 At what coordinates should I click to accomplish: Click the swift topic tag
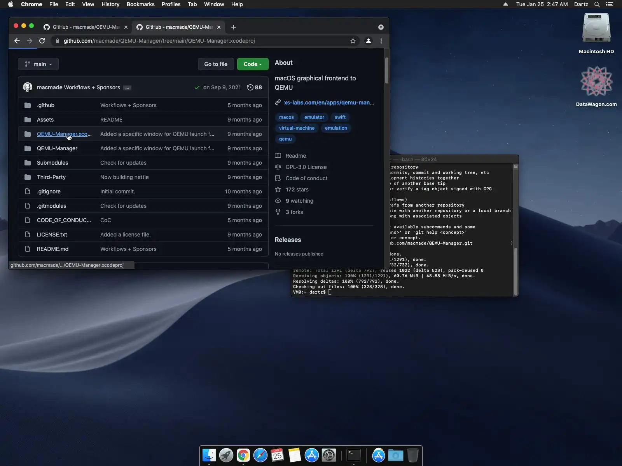(x=340, y=117)
